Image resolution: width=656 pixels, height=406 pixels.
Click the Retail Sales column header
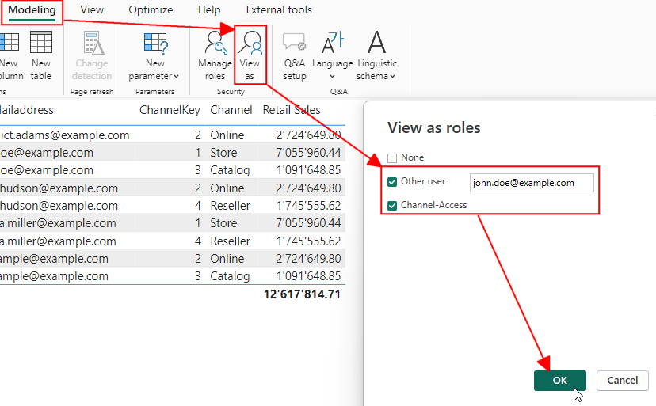[292, 110]
